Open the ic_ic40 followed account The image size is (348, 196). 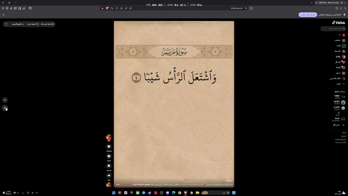(x=339, y=108)
